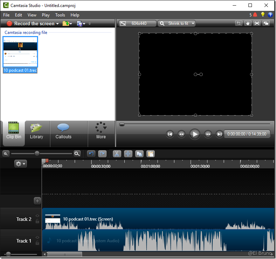Viewport: 276px width, 259px height.
Task: Open the 604x440 editing dimensions button
Action: coord(137,23)
